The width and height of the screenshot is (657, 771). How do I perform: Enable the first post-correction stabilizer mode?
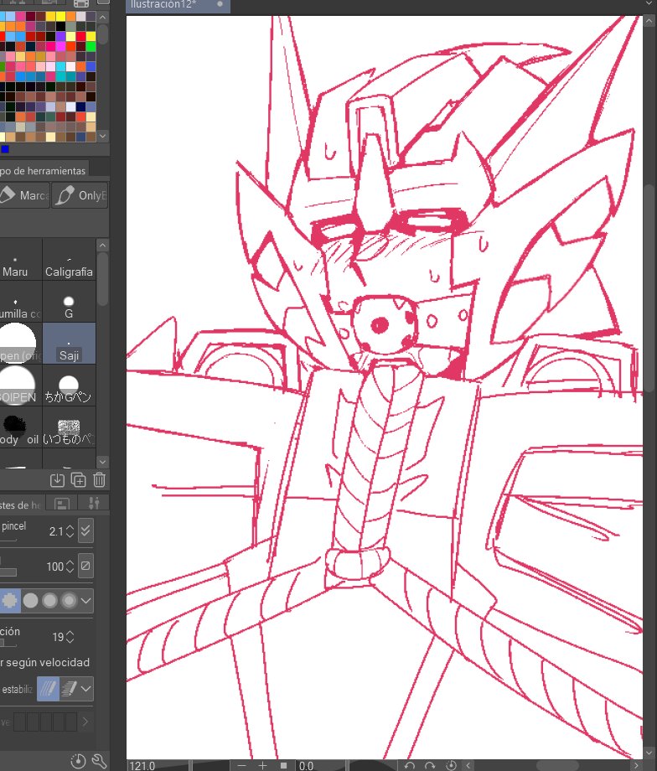pos(49,688)
